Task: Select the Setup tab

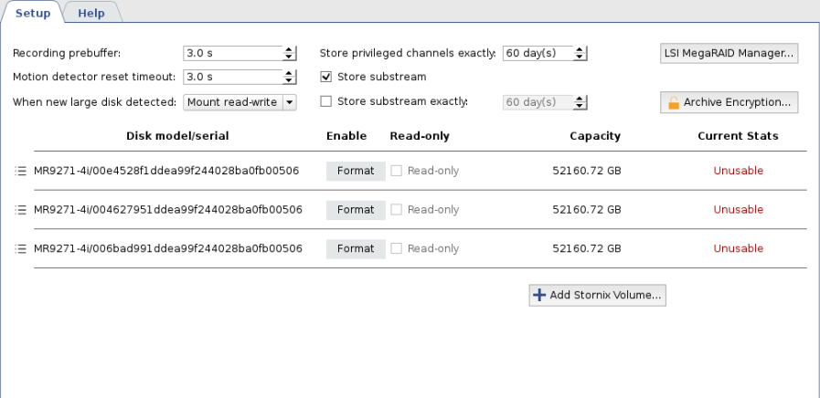Action: 33,13
